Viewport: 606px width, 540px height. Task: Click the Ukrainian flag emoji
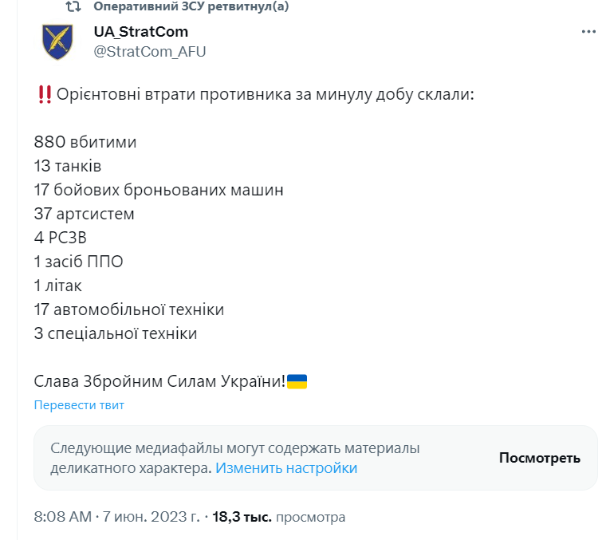[297, 381]
